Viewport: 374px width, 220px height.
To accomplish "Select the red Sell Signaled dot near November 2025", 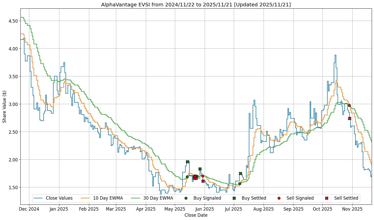I will tap(349, 105).
